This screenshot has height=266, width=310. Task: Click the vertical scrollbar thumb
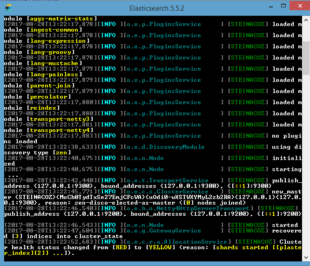(306, 58)
